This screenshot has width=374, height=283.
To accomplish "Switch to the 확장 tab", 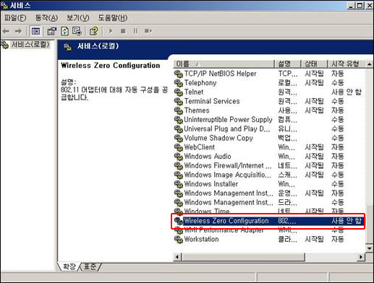I will (x=69, y=266).
